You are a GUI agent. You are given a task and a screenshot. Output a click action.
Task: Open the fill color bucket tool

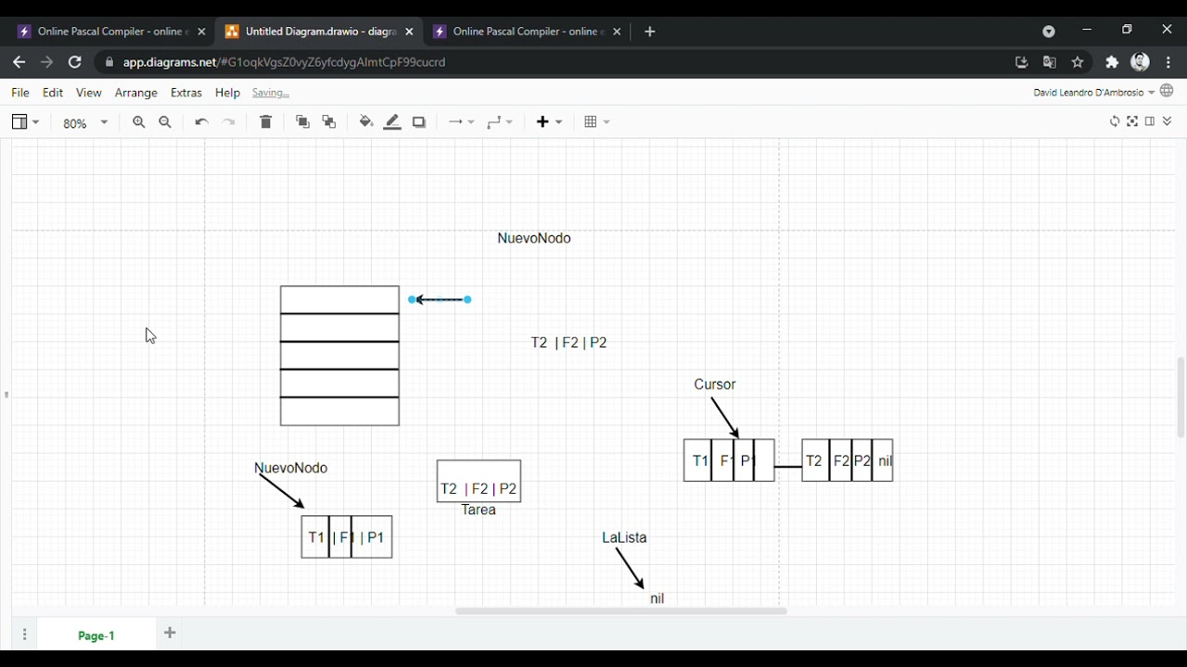tap(366, 122)
